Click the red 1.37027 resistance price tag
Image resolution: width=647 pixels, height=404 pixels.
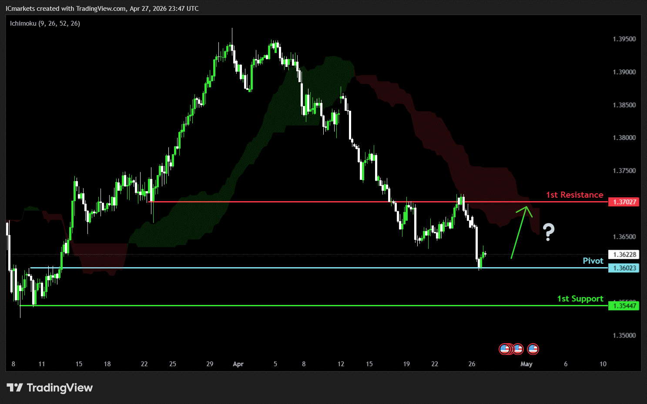tap(624, 202)
